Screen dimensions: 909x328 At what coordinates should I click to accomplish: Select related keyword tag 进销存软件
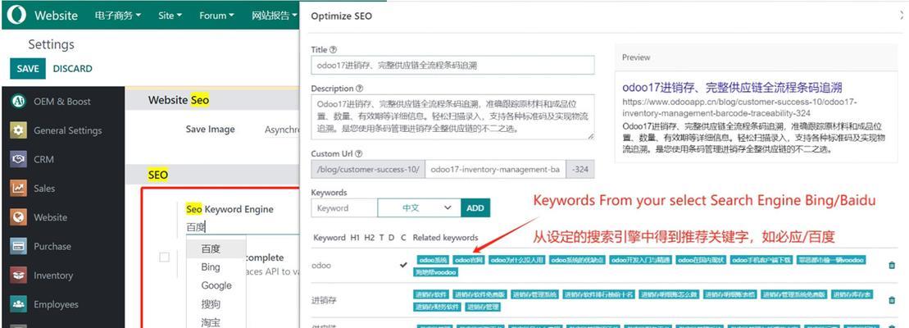[x=431, y=295]
